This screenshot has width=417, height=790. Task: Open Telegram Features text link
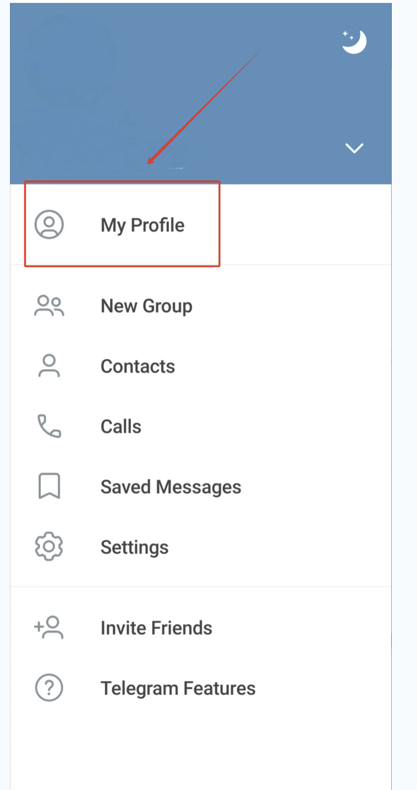tap(178, 688)
